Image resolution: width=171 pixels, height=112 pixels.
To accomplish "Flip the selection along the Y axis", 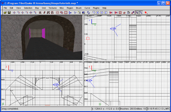I will (x=22, y=13).
